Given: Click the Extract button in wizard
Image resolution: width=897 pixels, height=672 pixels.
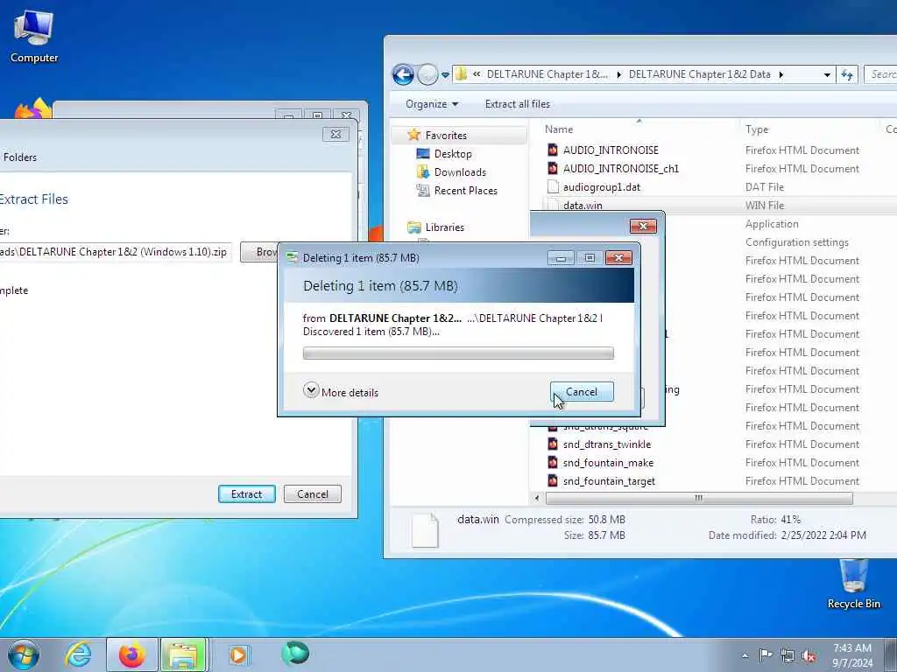Looking at the screenshot, I should (x=246, y=493).
